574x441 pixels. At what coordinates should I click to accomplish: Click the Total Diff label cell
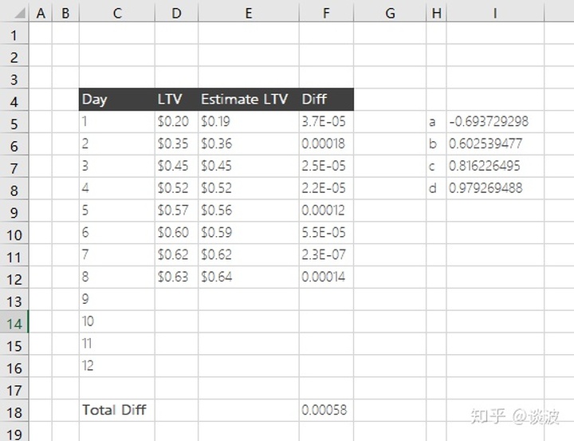pyautogui.click(x=117, y=410)
